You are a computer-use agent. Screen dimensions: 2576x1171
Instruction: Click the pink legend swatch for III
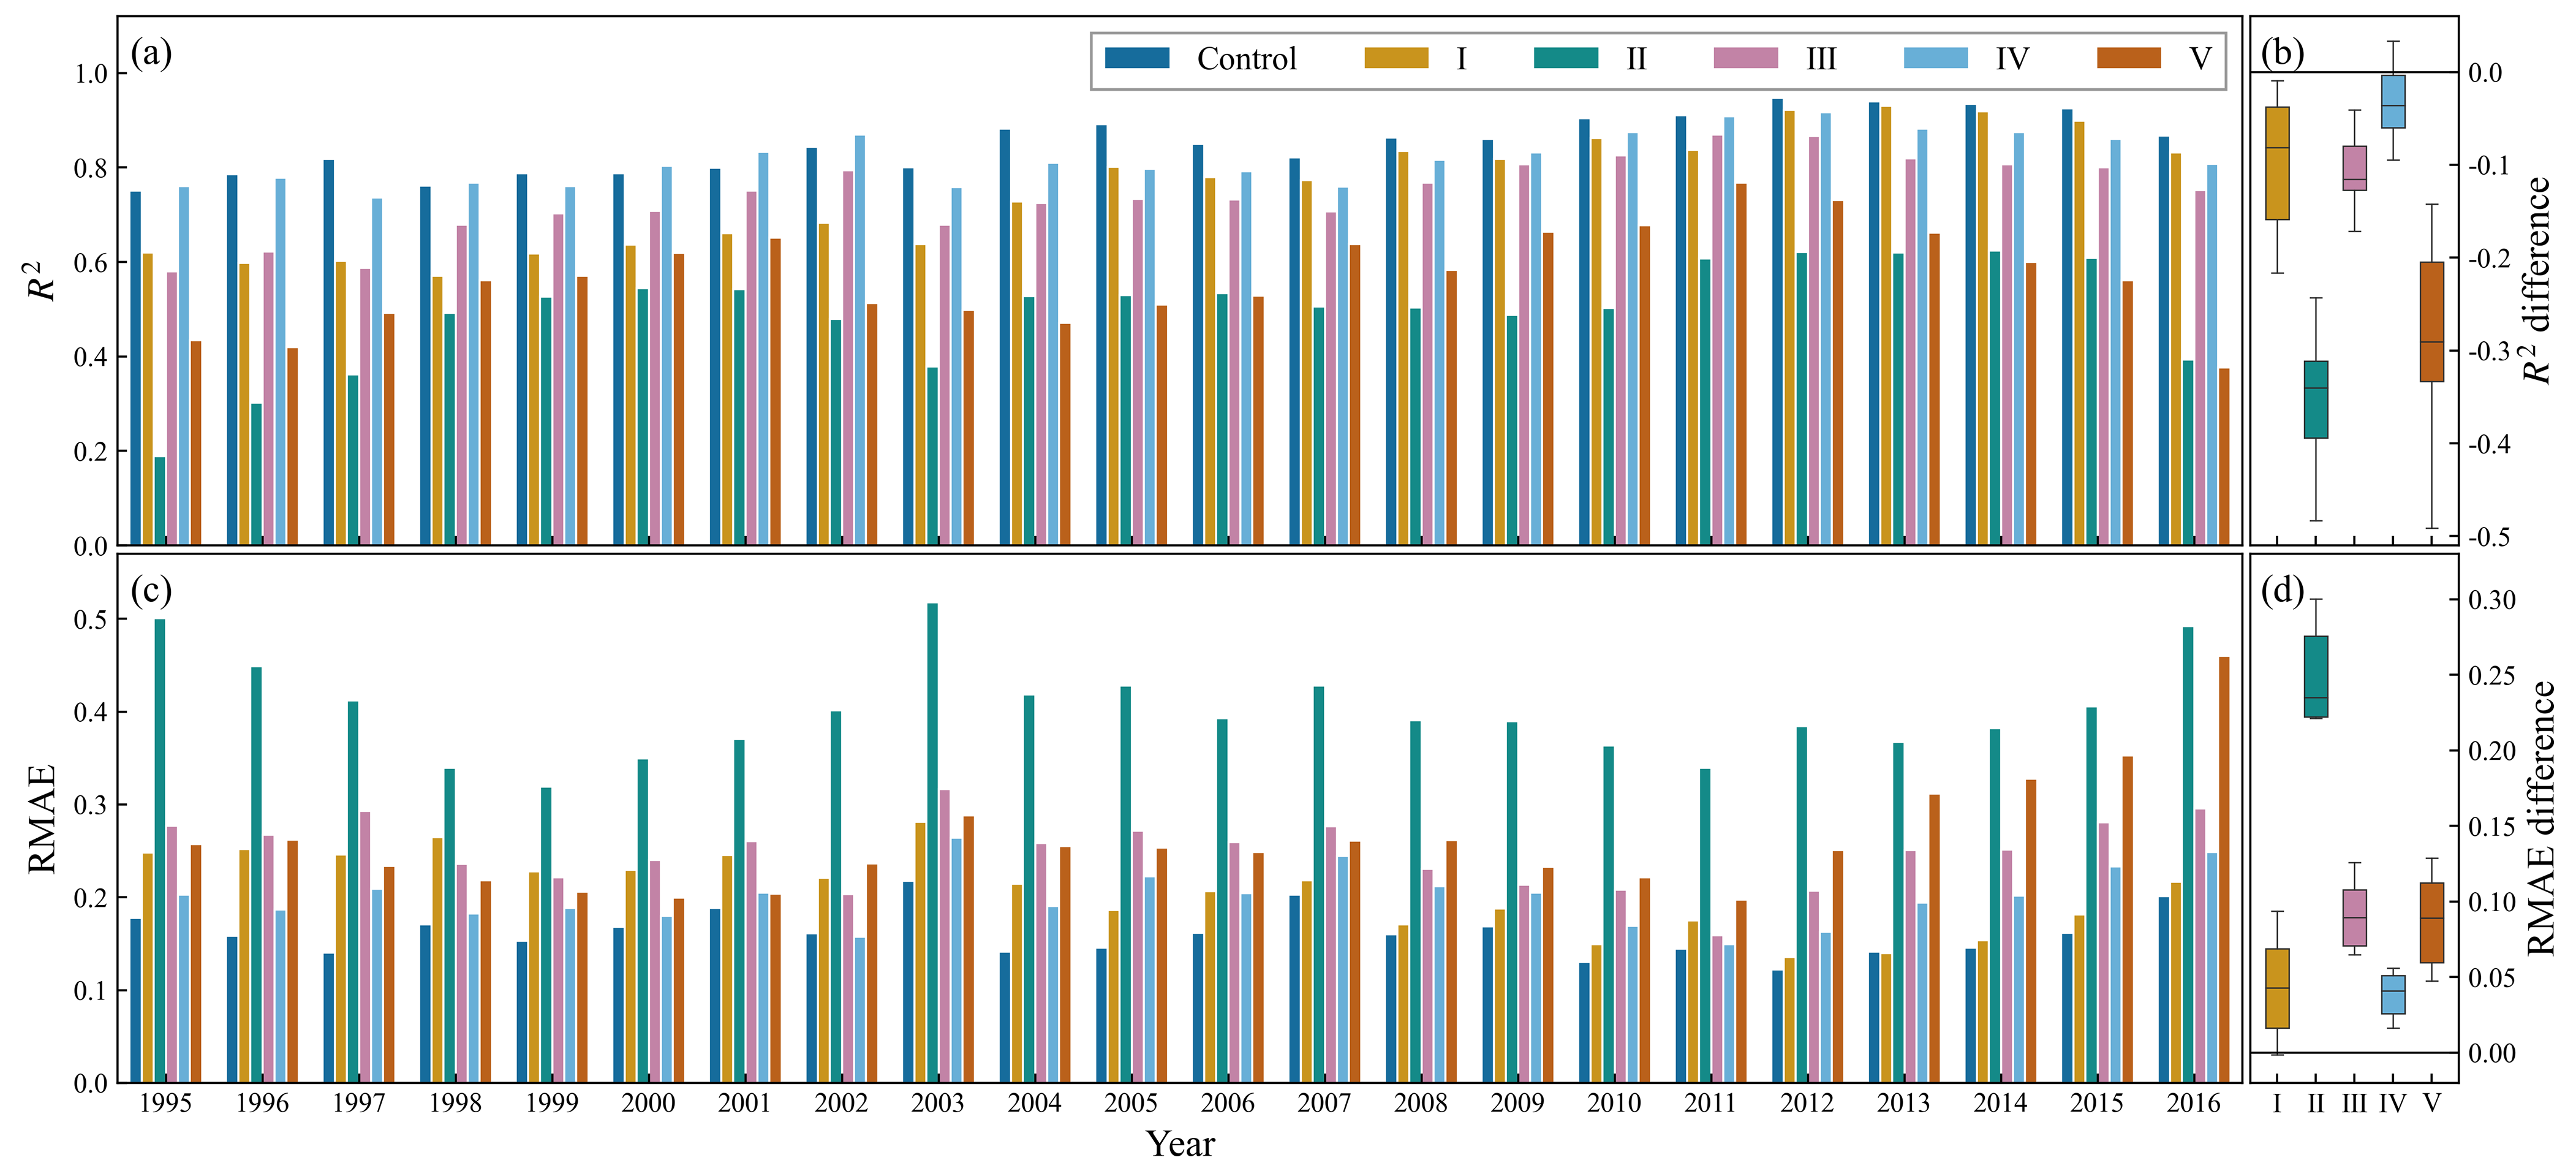(x=1746, y=58)
